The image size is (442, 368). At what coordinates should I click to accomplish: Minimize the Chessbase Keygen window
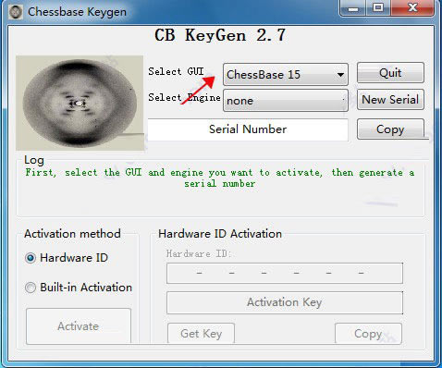[x=353, y=7]
